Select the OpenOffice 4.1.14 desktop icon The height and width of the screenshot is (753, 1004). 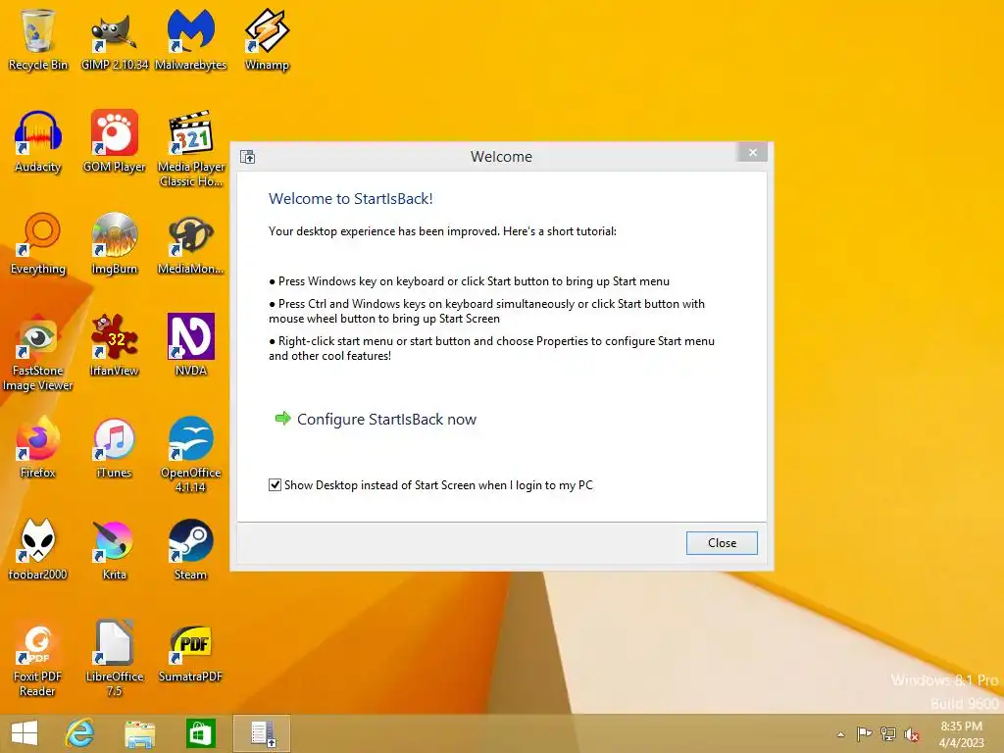click(191, 455)
